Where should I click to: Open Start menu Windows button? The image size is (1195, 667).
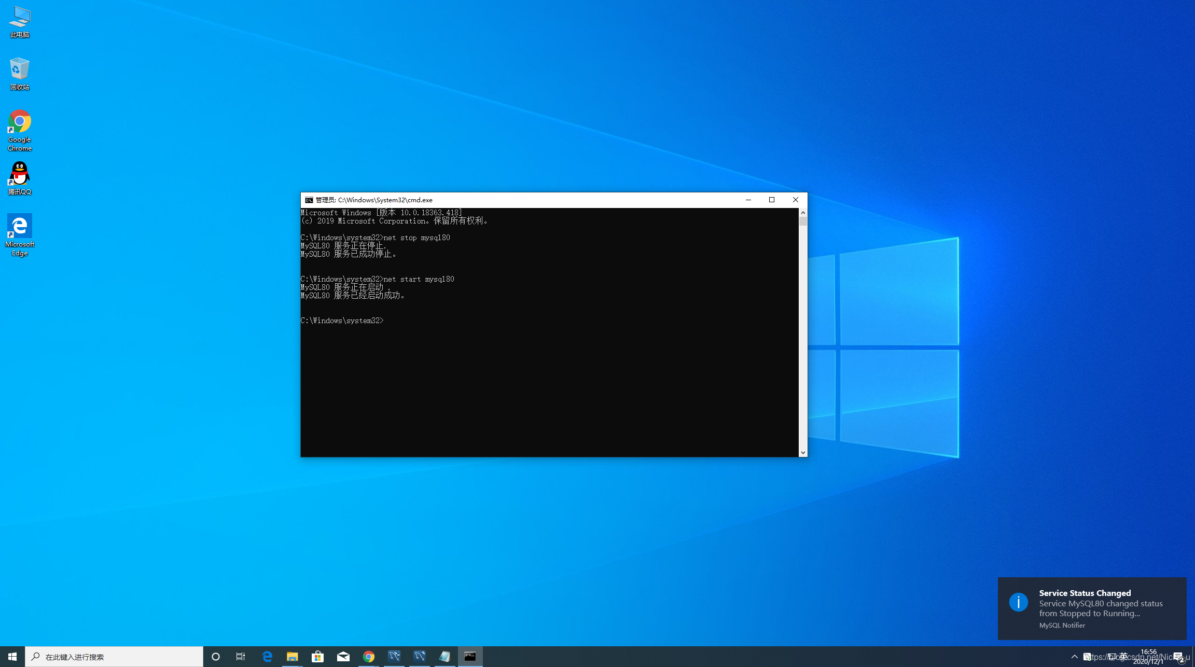12,657
